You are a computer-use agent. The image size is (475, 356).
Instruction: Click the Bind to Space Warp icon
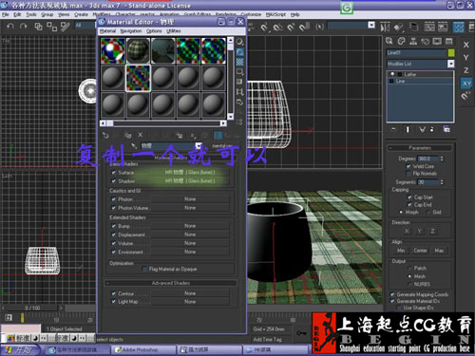(x=66, y=27)
